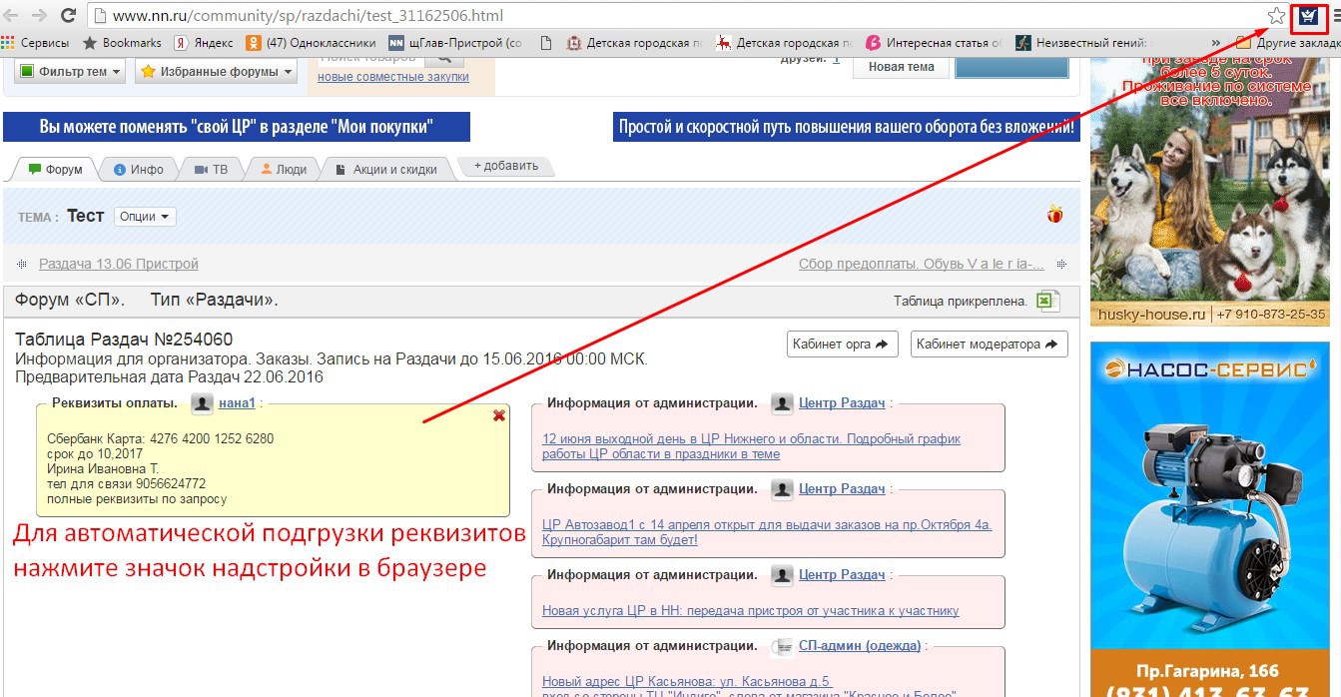The width and height of the screenshot is (1341, 697).
Task: Switch to the ТВ tab
Action: coord(211,169)
